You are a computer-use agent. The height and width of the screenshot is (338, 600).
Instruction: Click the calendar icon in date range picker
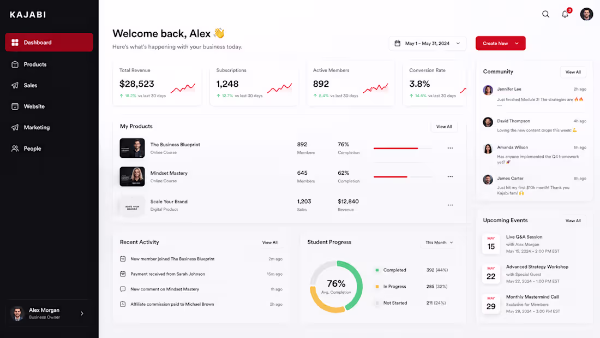(398, 43)
